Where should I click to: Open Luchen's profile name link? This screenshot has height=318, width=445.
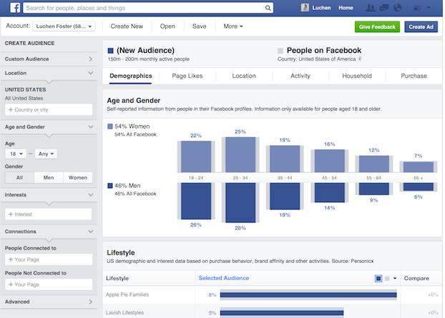pos(321,8)
